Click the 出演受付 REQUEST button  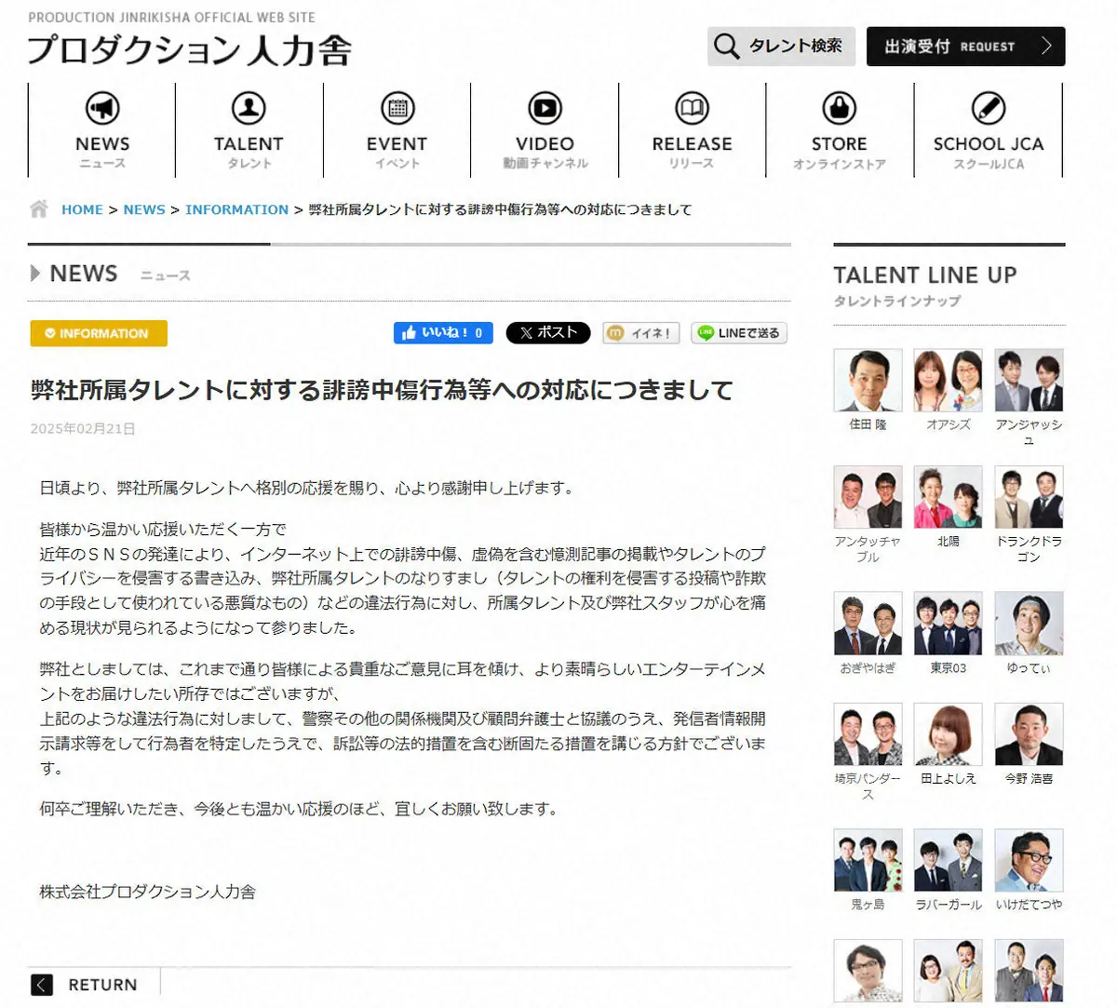coord(965,47)
